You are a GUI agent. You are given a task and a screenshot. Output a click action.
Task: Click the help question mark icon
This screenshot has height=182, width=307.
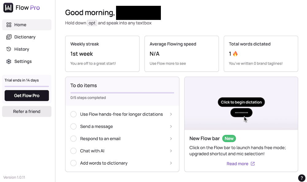(301, 178)
